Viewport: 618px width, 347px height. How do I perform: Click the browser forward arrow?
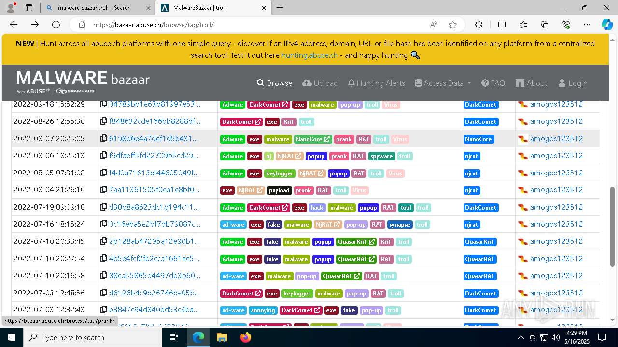(35, 25)
